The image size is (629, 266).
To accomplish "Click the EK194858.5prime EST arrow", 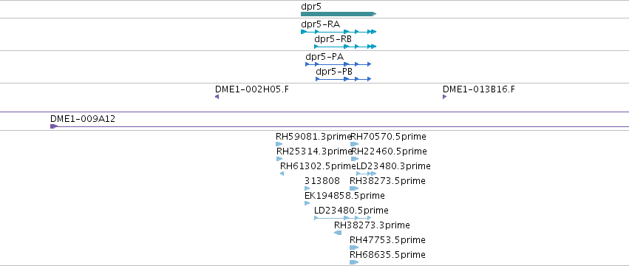I will (307, 203).
